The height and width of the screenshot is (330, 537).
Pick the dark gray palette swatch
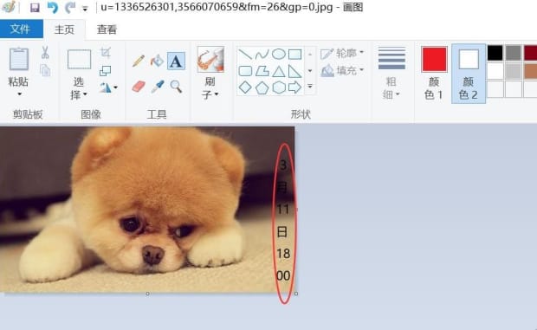tap(513, 53)
